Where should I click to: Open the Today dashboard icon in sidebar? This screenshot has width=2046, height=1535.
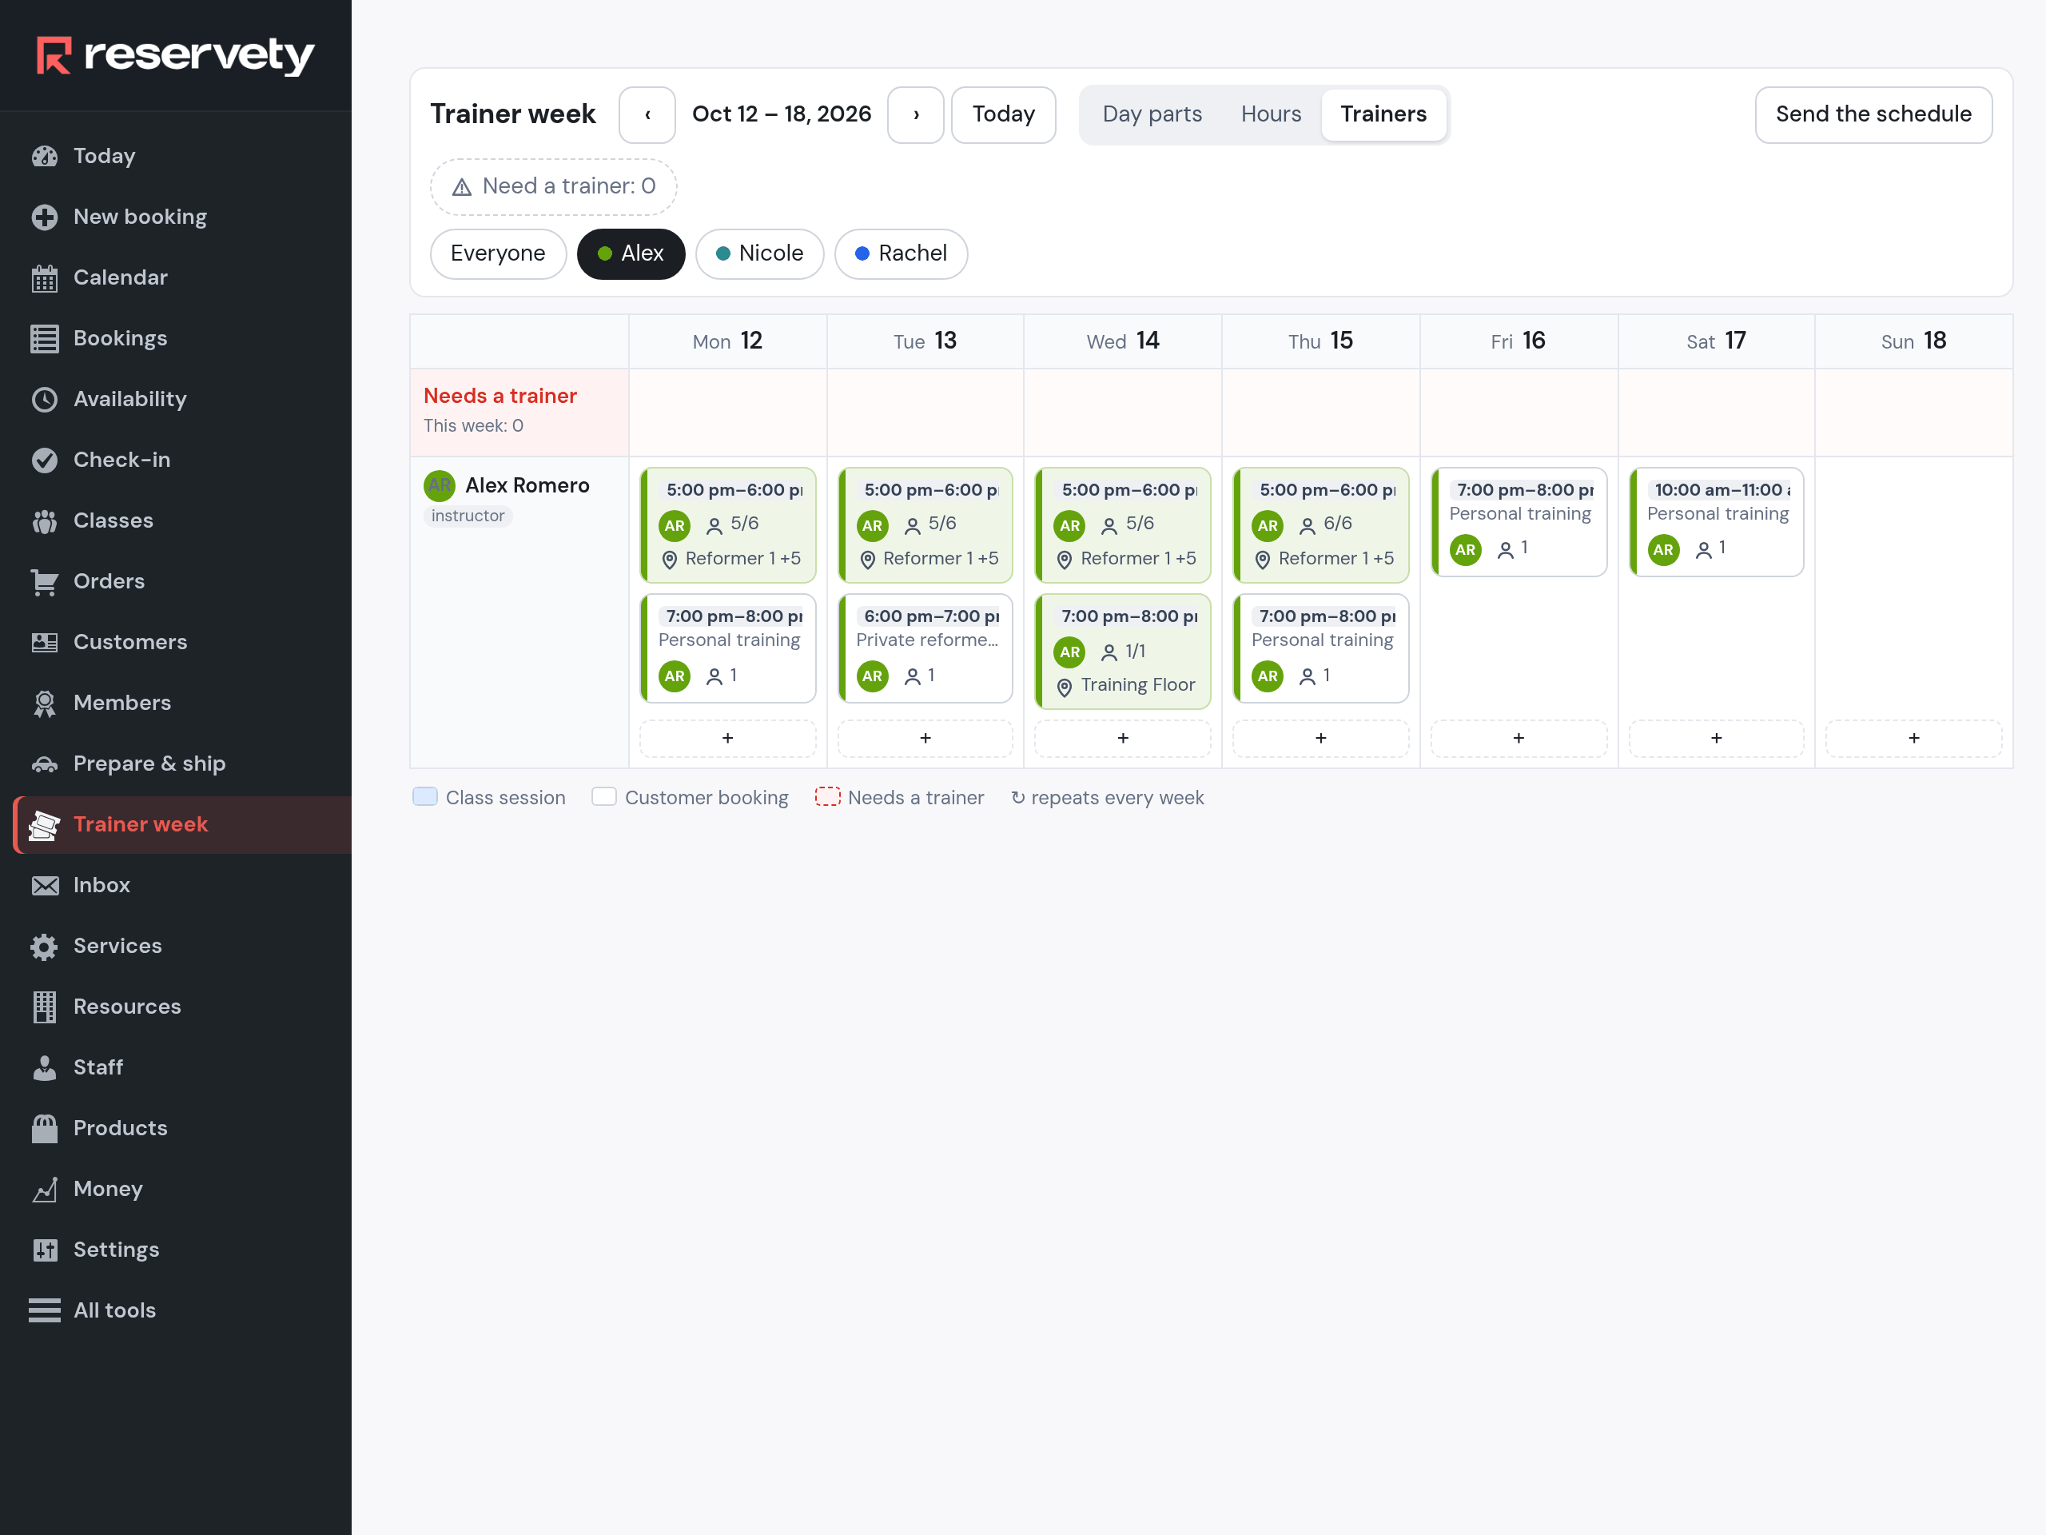coord(45,157)
